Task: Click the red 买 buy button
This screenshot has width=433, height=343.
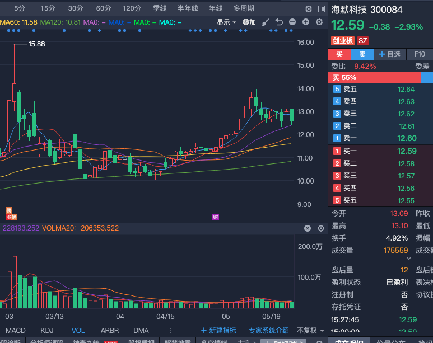Action: (339, 54)
